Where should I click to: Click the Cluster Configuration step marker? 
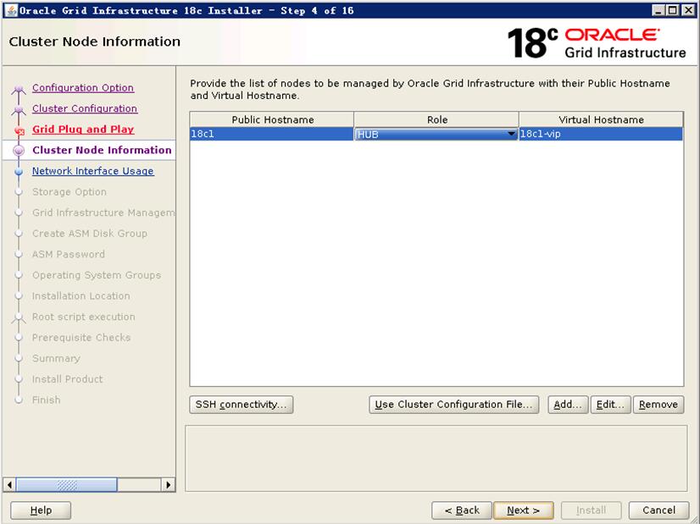pos(19,110)
